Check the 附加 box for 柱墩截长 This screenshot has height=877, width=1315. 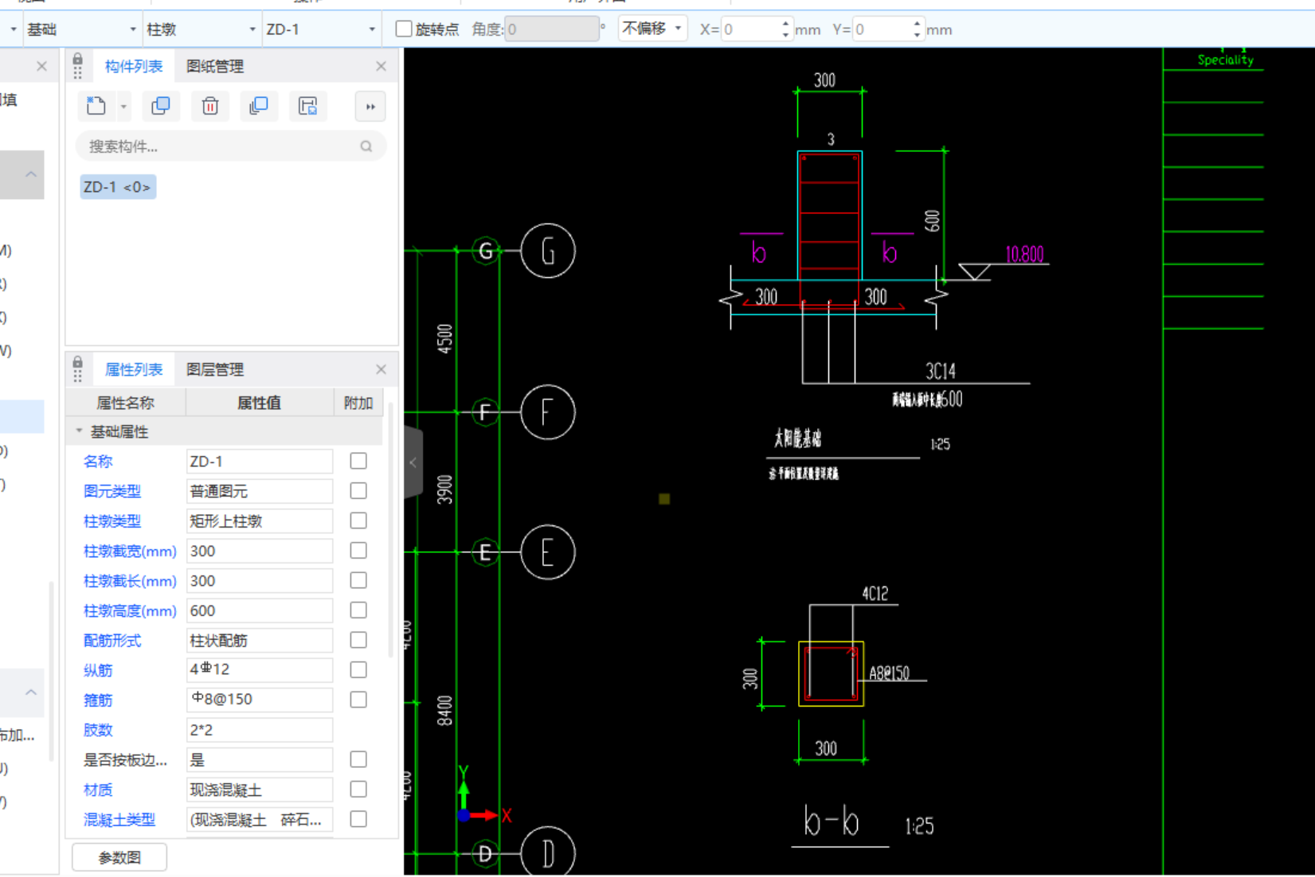pos(358,580)
